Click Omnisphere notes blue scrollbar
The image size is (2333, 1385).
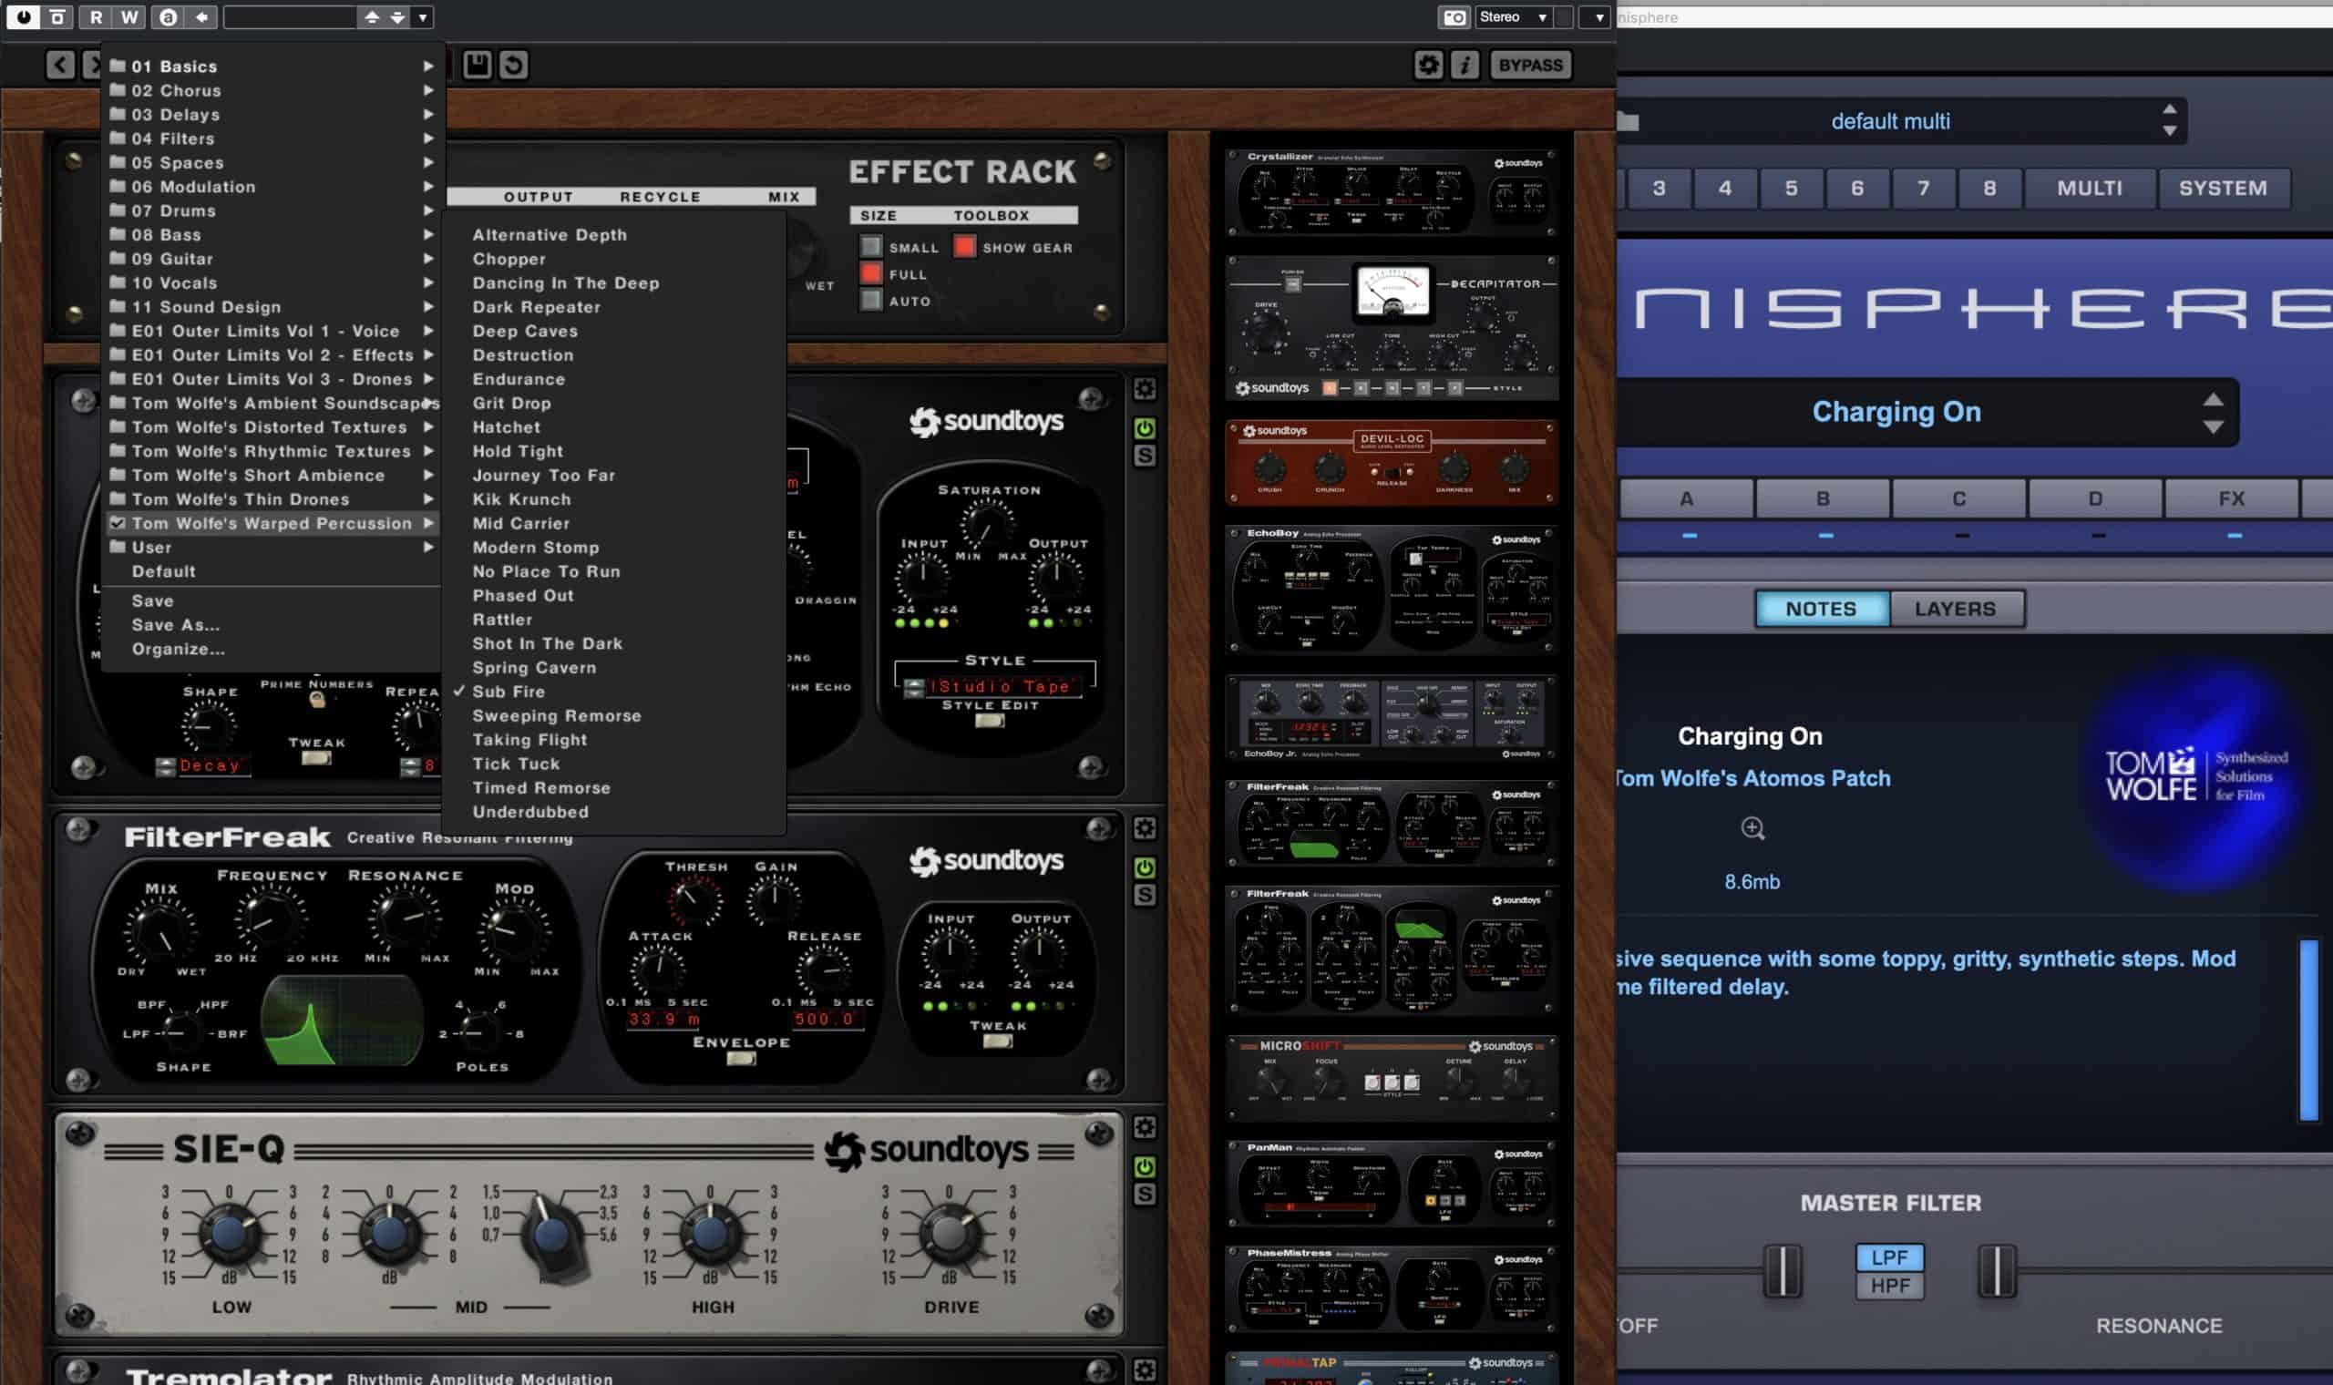(x=2308, y=1031)
